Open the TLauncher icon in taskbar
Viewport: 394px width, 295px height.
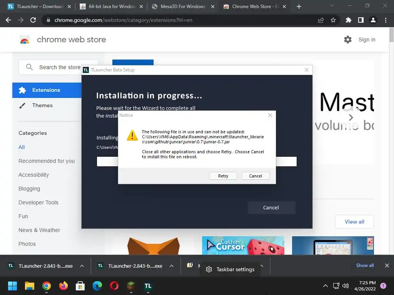point(148,286)
